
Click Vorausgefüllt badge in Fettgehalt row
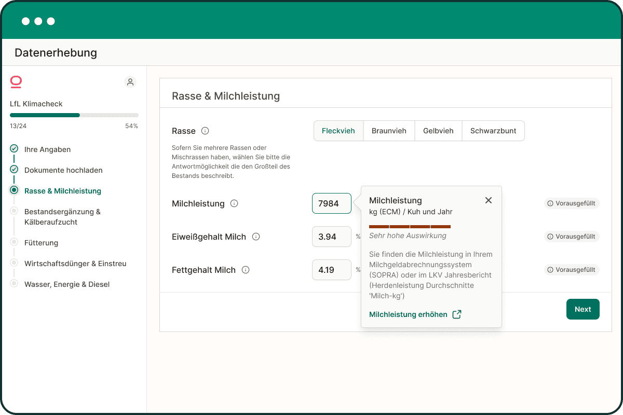point(572,270)
